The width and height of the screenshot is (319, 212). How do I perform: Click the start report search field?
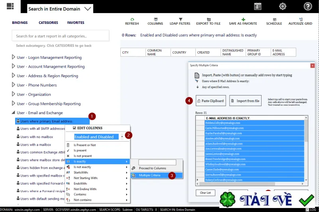coord(61,36)
